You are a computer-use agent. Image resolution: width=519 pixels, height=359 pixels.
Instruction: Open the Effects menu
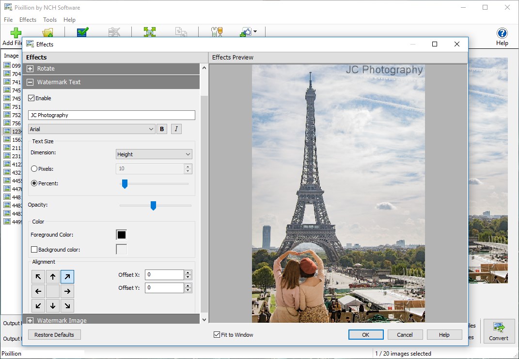pos(28,19)
